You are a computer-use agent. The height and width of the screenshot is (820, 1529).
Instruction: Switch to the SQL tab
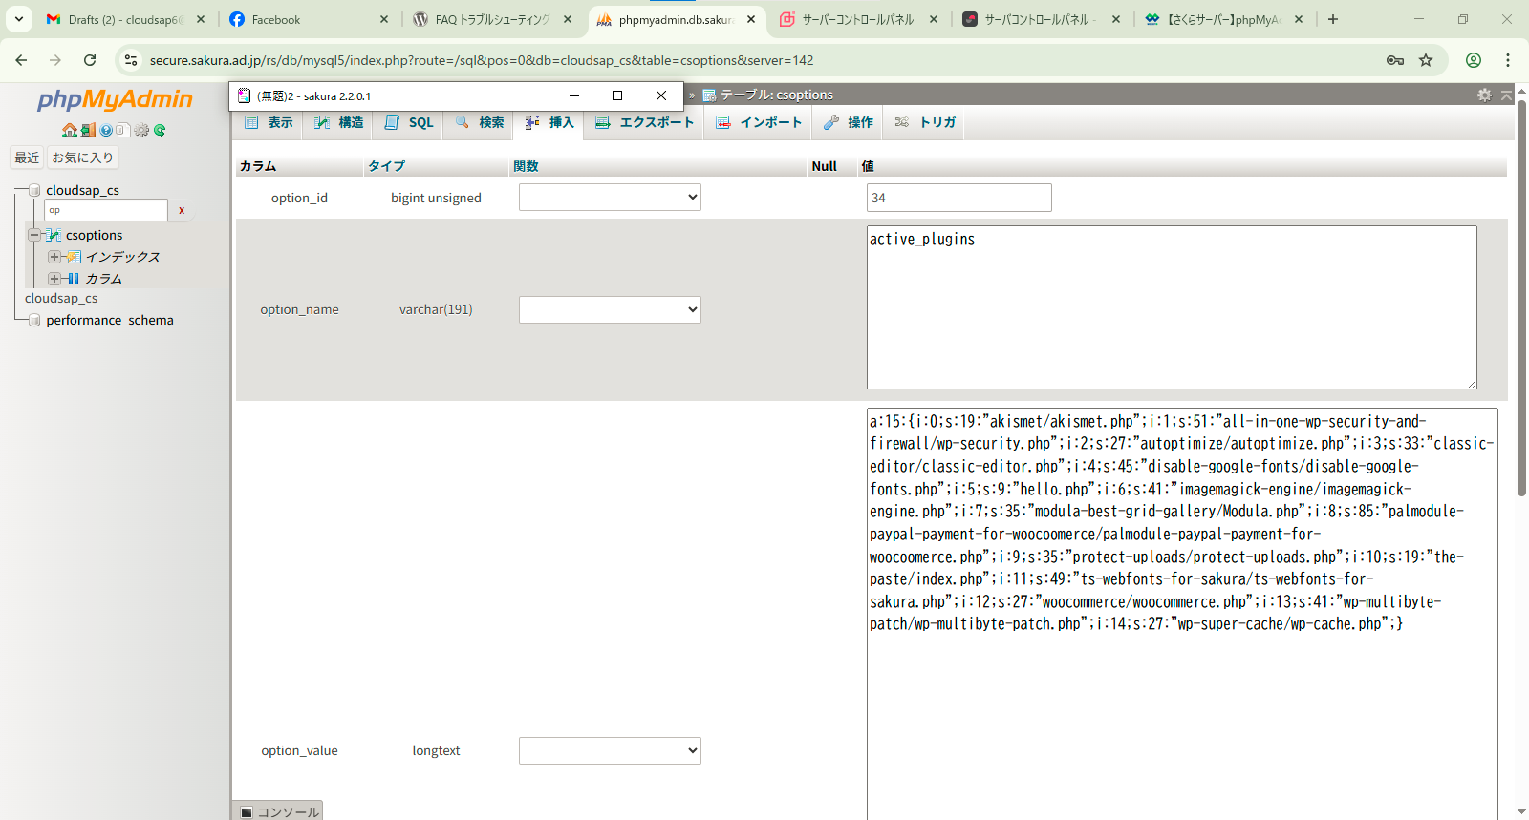point(408,122)
